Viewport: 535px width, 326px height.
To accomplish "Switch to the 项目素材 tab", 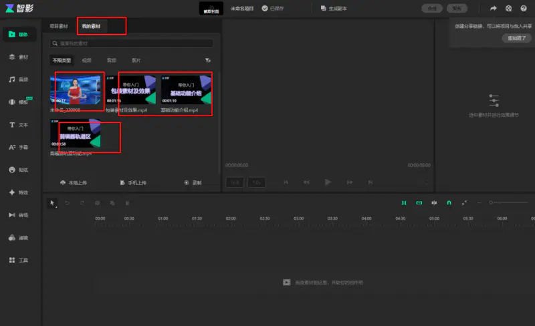I will coord(59,25).
